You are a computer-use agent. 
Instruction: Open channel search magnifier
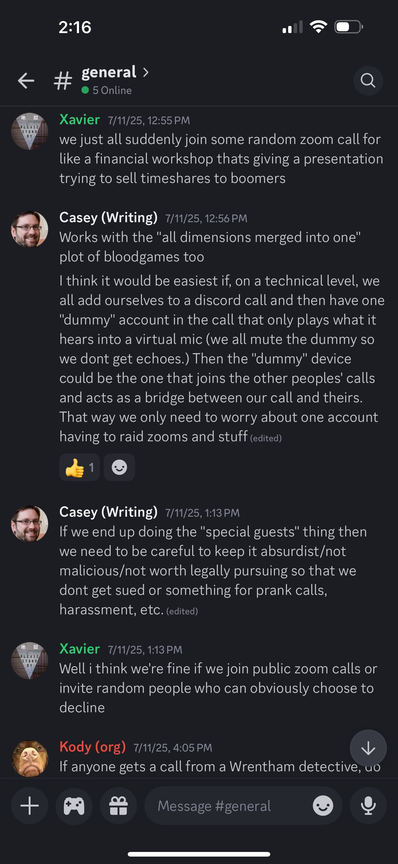[x=368, y=80]
